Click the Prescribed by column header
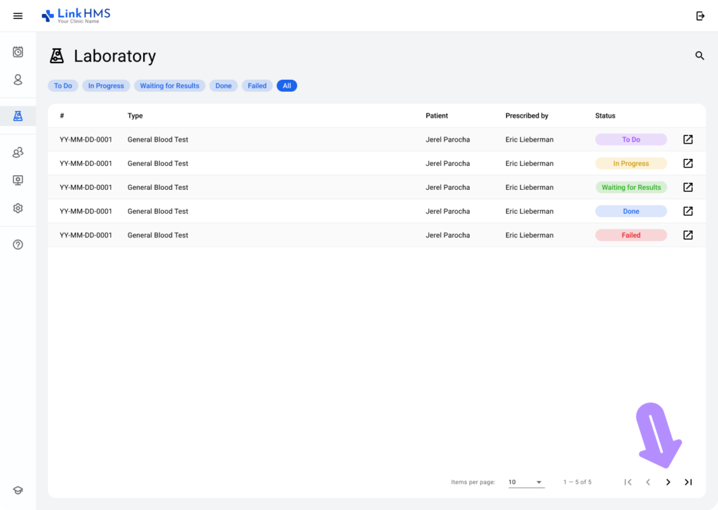Image resolution: width=718 pixels, height=510 pixels. pos(527,116)
